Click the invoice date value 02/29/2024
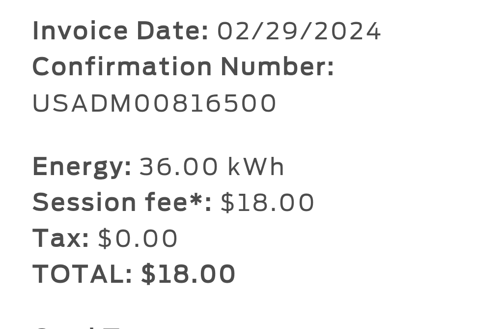The image size is (504, 329). click(299, 31)
